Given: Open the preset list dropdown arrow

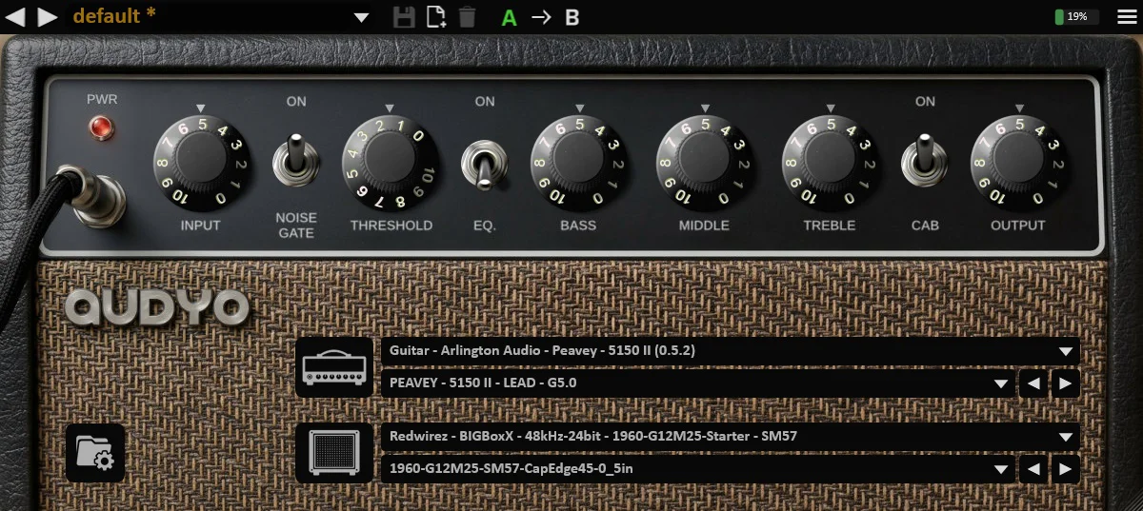Looking at the screenshot, I should (x=361, y=17).
